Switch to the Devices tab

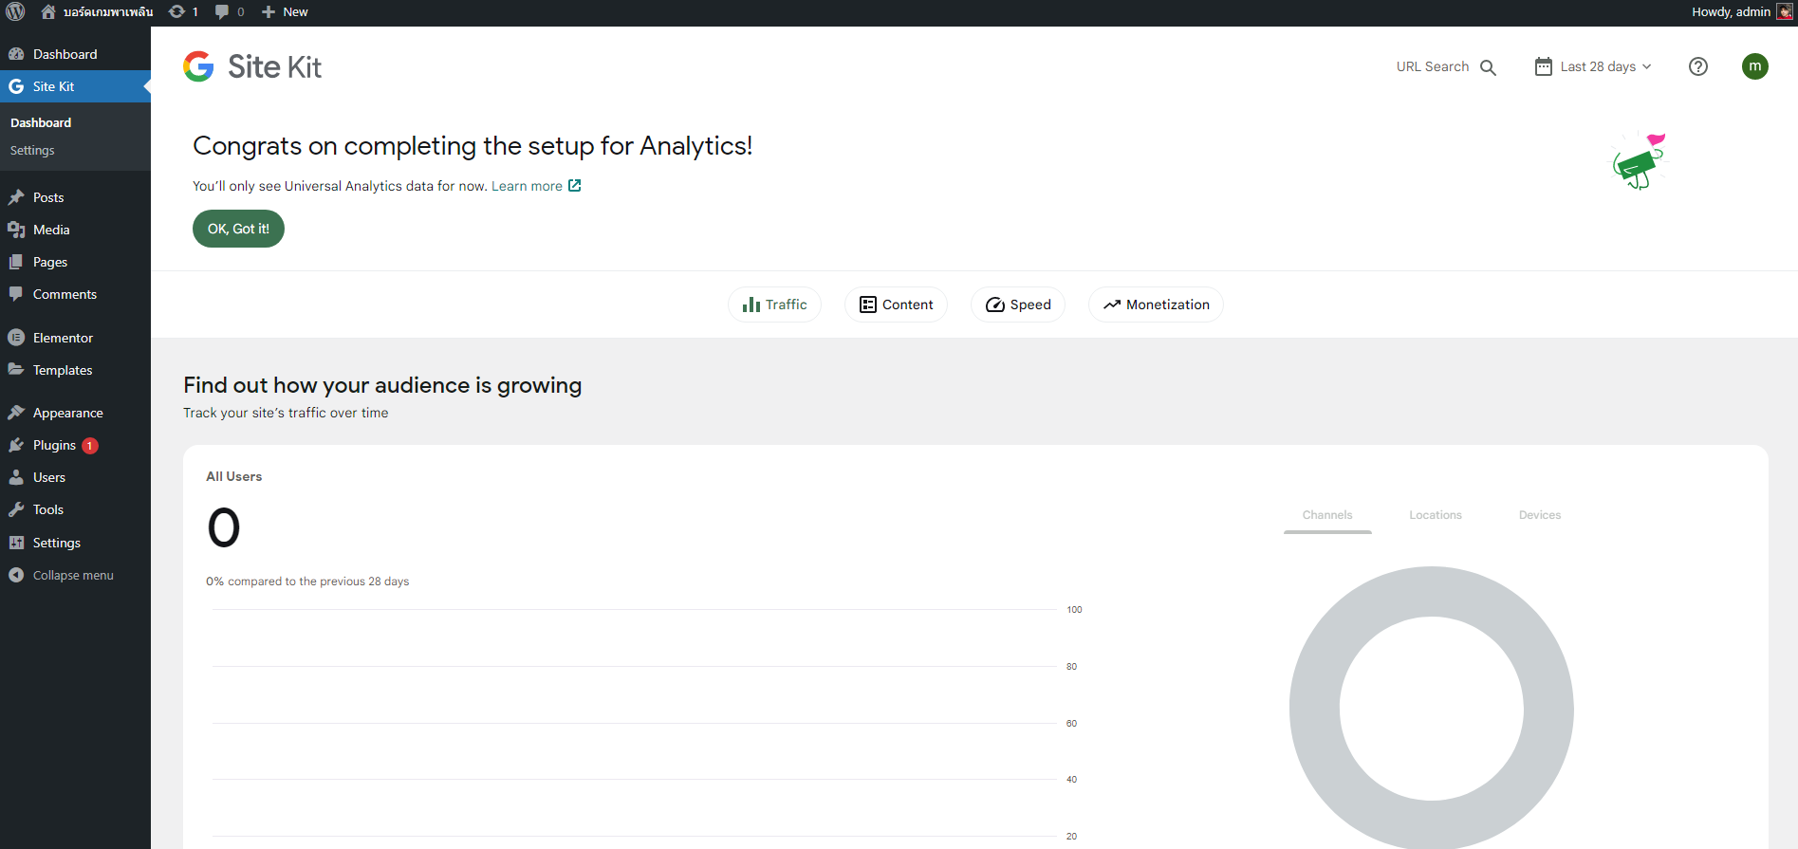1539,515
